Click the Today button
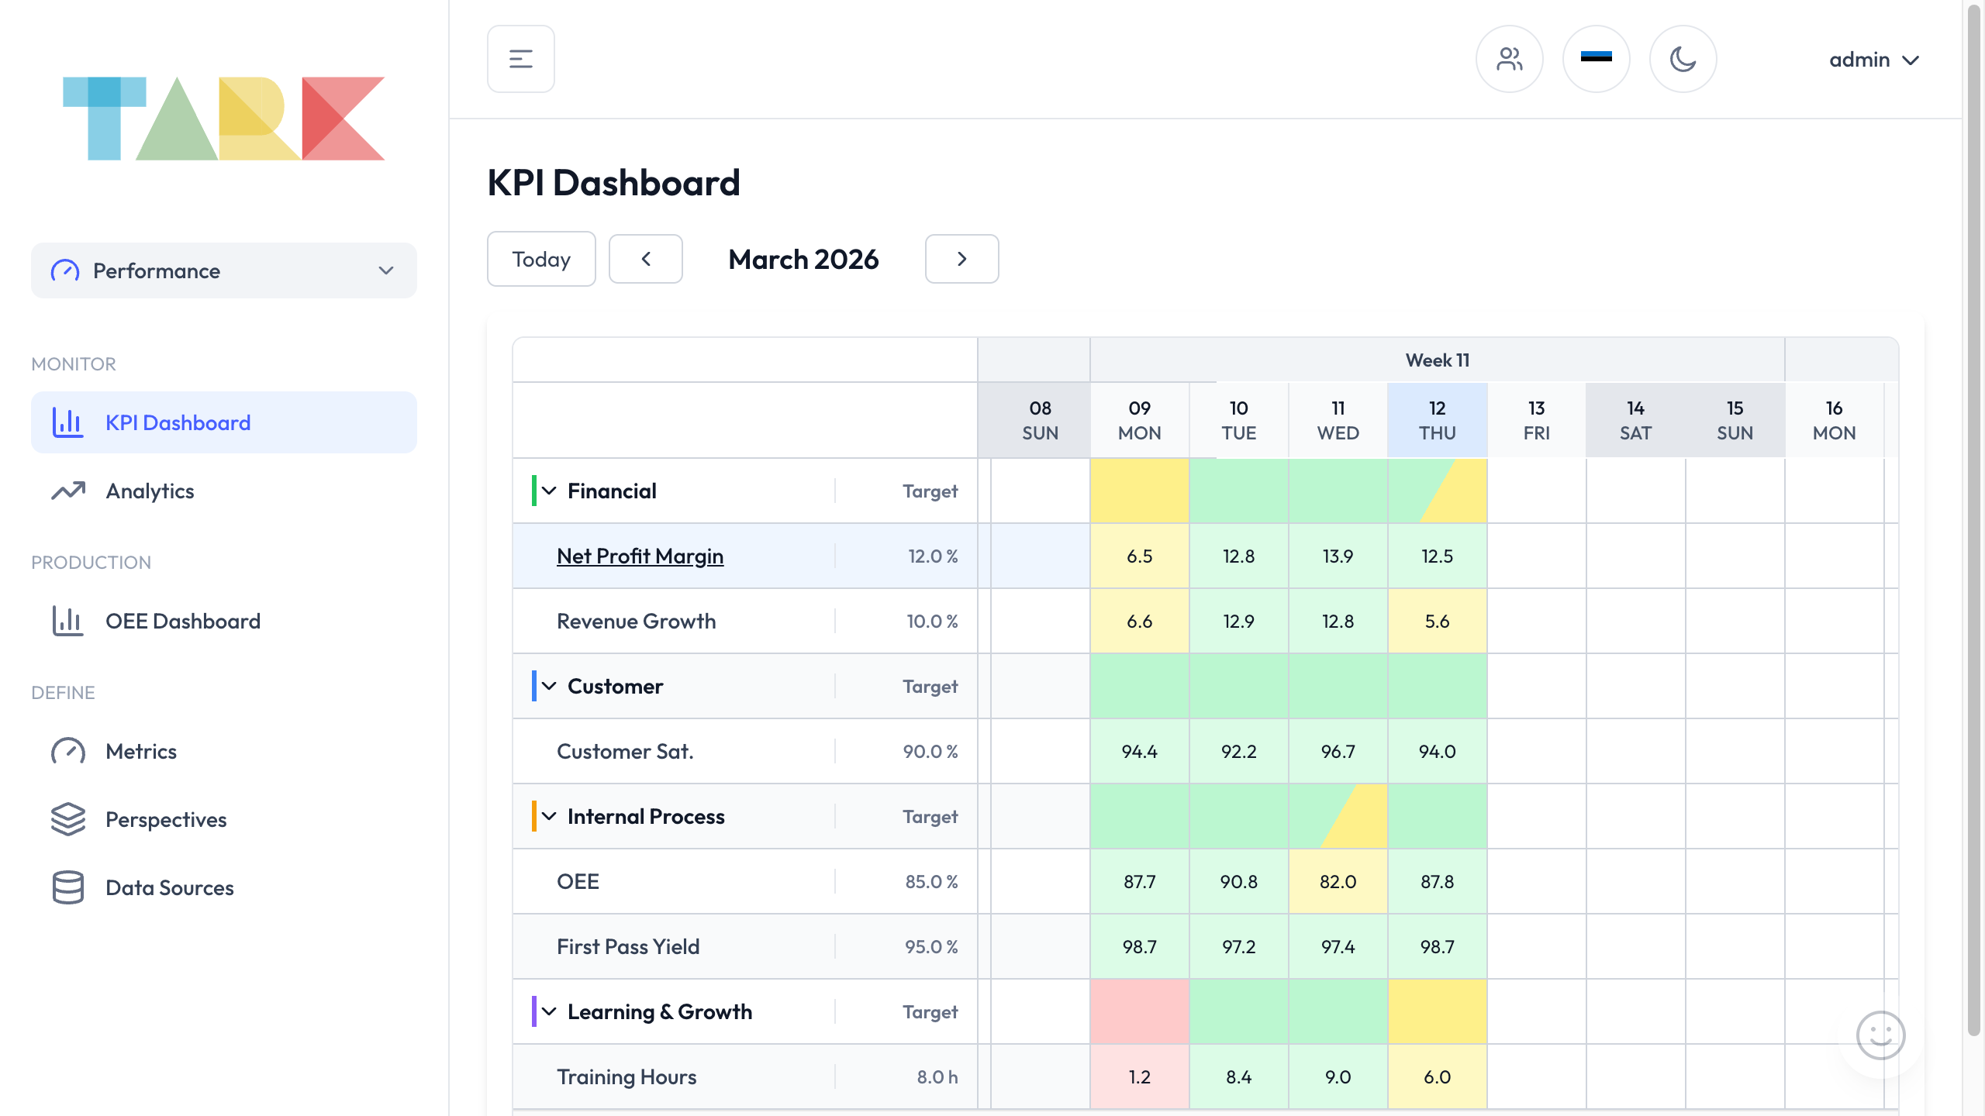 coord(540,259)
